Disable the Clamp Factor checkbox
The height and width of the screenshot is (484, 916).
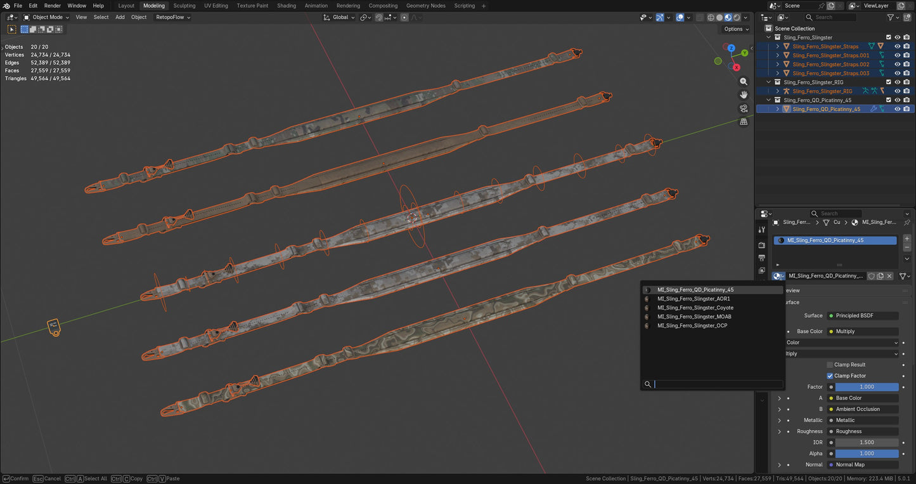(x=830, y=376)
